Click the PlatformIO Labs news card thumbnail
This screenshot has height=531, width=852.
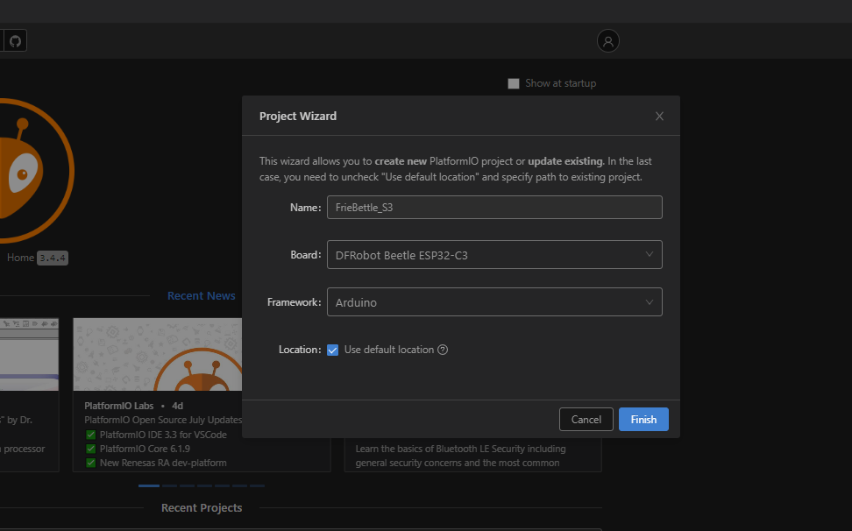tap(158, 355)
